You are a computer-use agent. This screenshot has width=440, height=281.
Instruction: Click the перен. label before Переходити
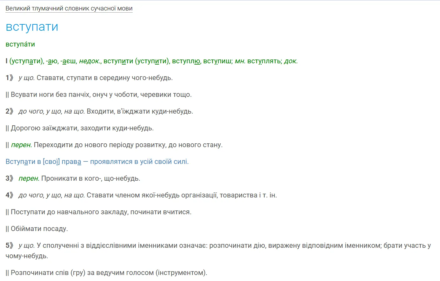coord(22,145)
